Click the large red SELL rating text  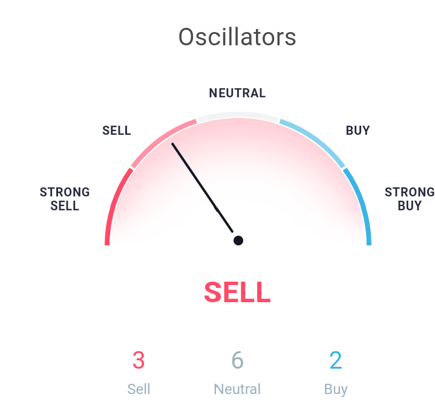click(237, 292)
